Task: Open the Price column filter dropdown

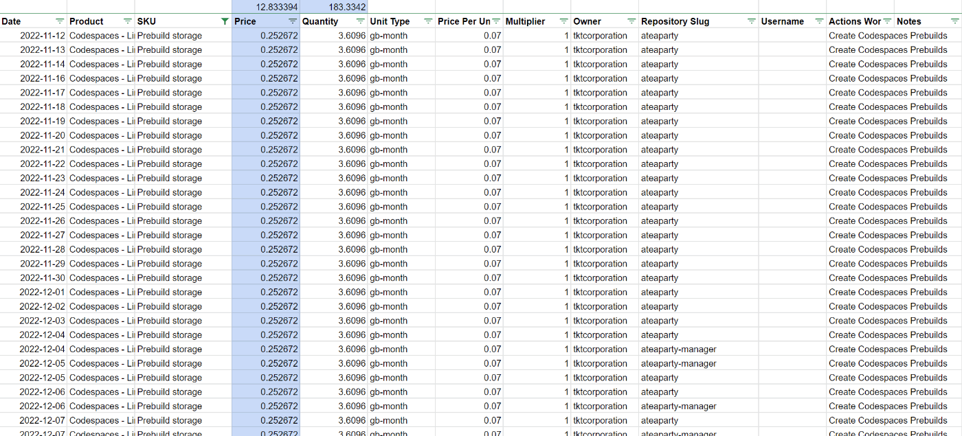Action: 293,21
